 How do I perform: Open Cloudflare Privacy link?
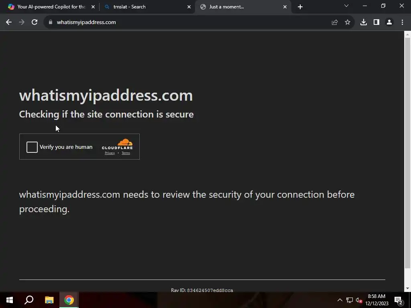[110, 153]
